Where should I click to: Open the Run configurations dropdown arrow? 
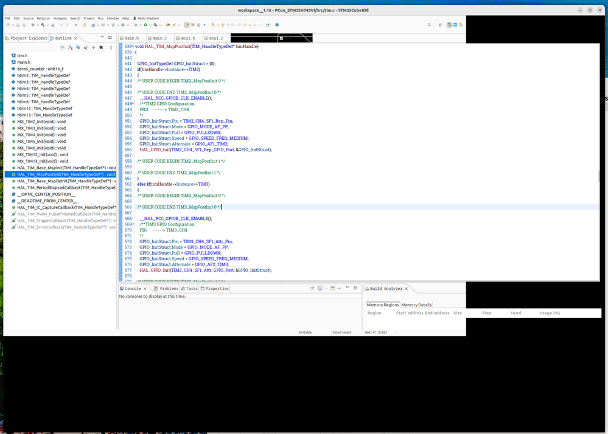(x=150, y=26)
